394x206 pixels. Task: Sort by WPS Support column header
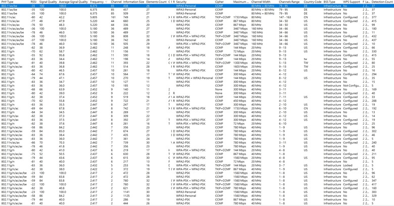click(x=352, y=2)
